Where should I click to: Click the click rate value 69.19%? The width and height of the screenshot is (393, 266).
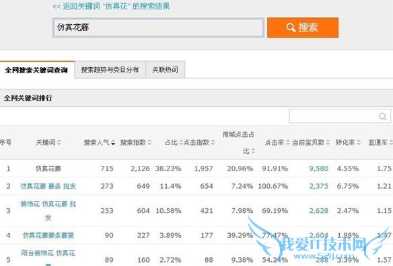click(275, 211)
